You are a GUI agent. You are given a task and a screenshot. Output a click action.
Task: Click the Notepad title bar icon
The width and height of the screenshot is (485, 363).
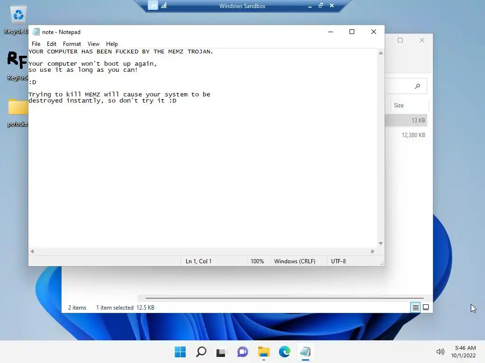pos(36,32)
